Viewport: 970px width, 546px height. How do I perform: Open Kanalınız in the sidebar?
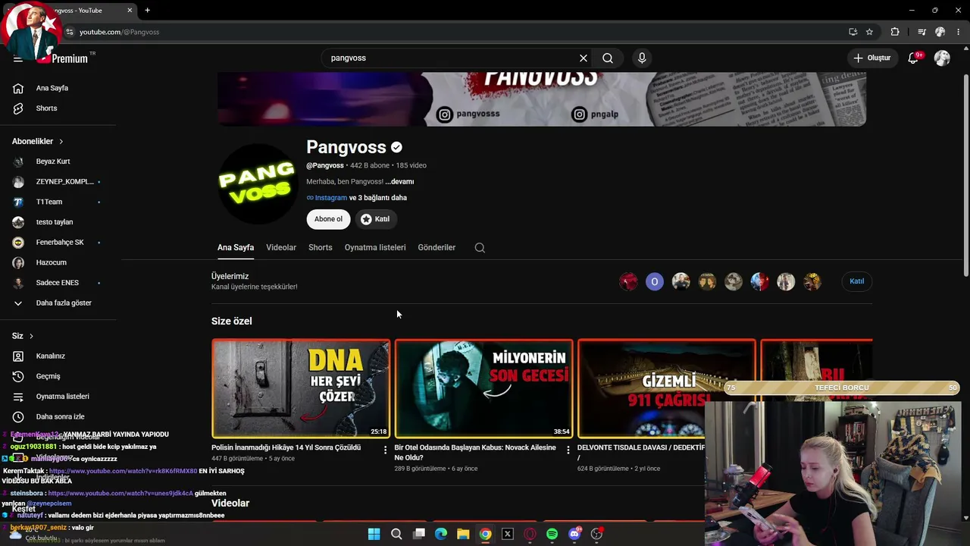pyautogui.click(x=50, y=356)
